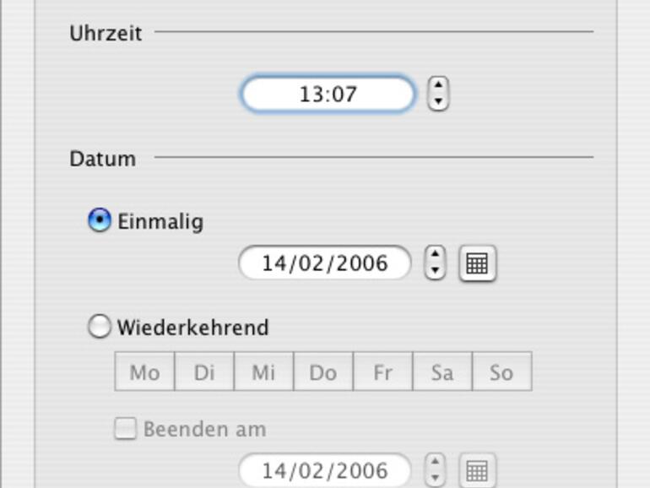This screenshot has height=488, width=650.
Task: Toggle the Mi weekday button
Action: [263, 371]
